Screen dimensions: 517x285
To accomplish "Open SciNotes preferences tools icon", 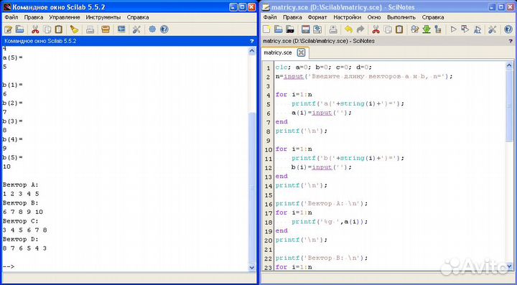I will [x=493, y=29].
